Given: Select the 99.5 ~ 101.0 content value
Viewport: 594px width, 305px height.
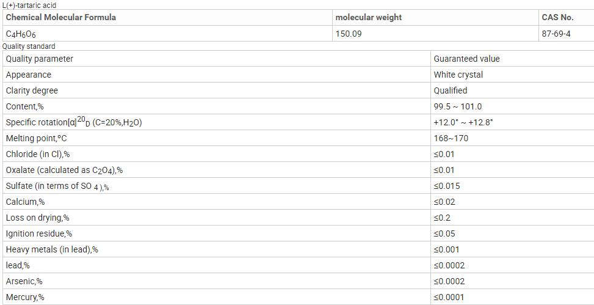Looking at the screenshot, I should click(457, 106).
